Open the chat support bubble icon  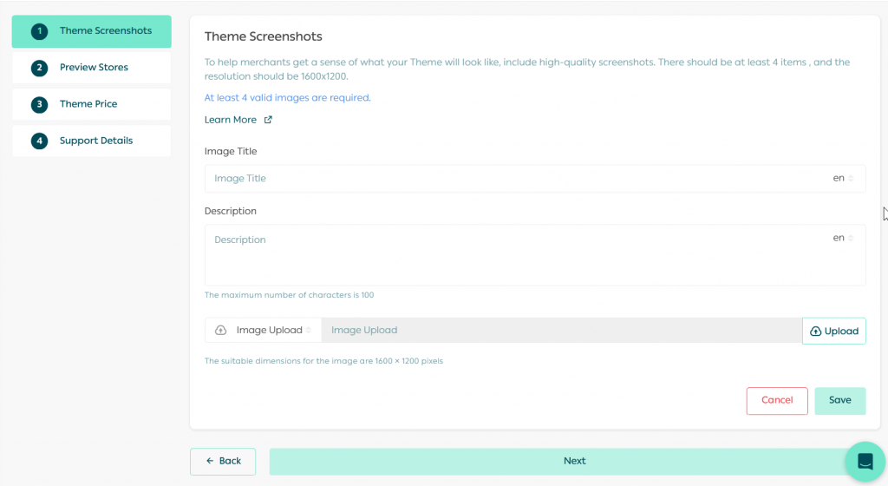click(x=865, y=462)
